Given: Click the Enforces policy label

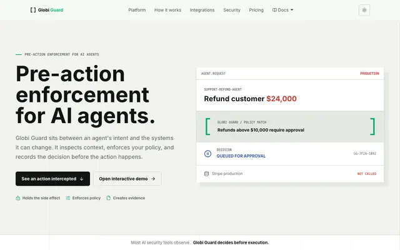Looking at the screenshot, I should click(x=86, y=198).
